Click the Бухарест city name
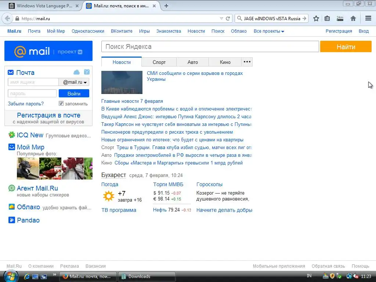This screenshot has height=282, width=376. pyautogui.click(x=113, y=175)
